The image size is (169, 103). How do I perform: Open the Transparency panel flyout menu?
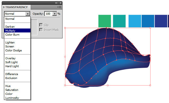[x=59, y=7]
